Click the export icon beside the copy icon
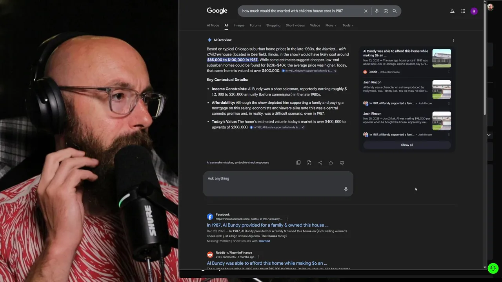 point(309,163)
